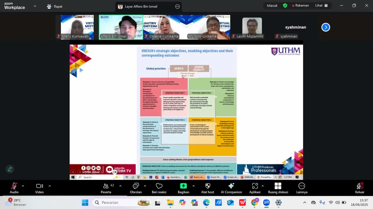Open the Obrolan chat panel
Image resolution: width=373 pixels, height=209 pixels.
pyautogui.click(x=136, y=188)
